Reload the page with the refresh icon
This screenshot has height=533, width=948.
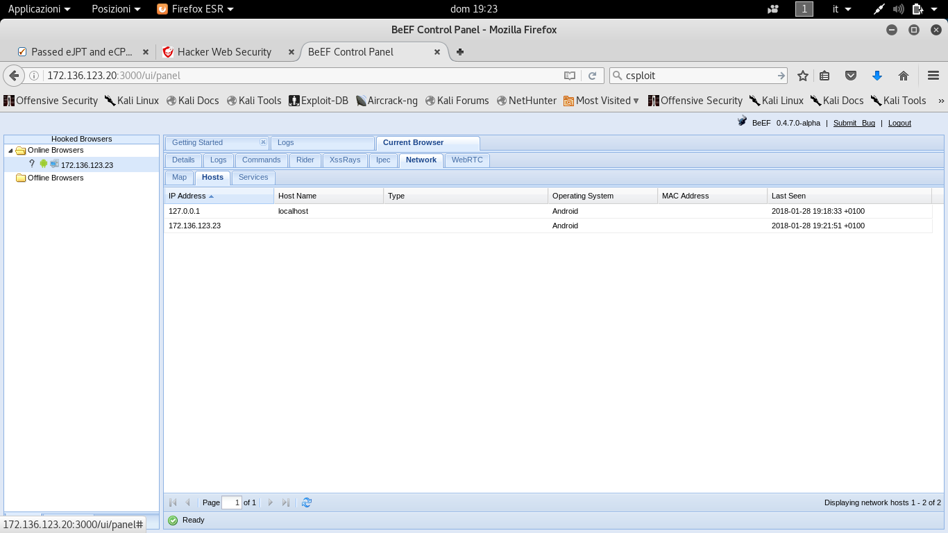592,76
